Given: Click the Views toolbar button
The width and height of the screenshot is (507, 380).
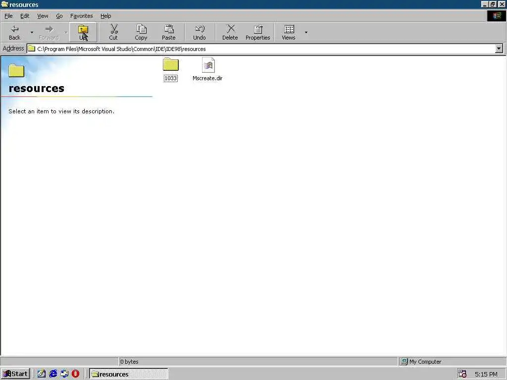Looking at the screenshot, I should 289,32.
